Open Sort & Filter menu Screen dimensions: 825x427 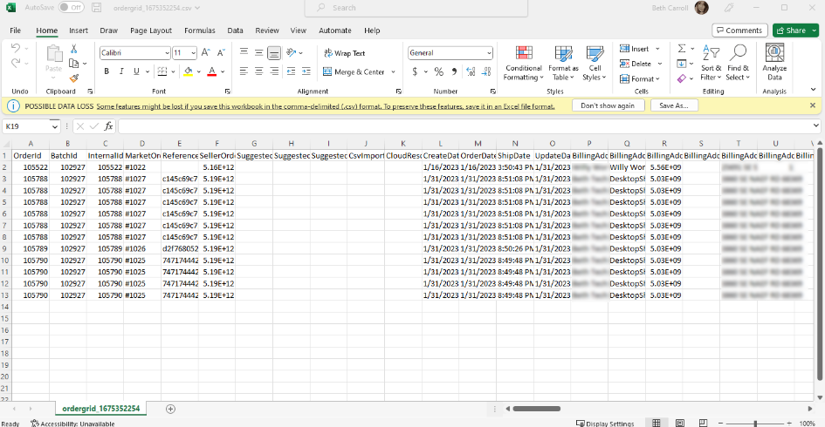pos(711,63)
